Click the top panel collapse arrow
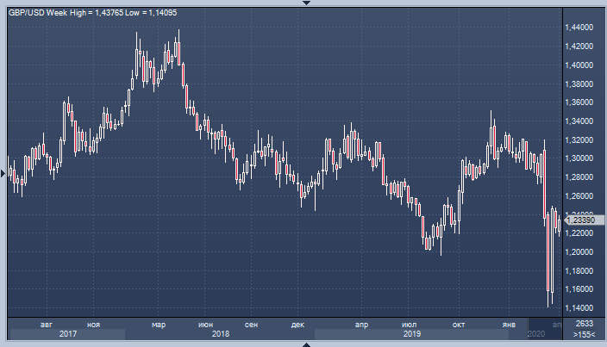The width and height of the screenshot is (607, 347). click(x=303, y=3)
